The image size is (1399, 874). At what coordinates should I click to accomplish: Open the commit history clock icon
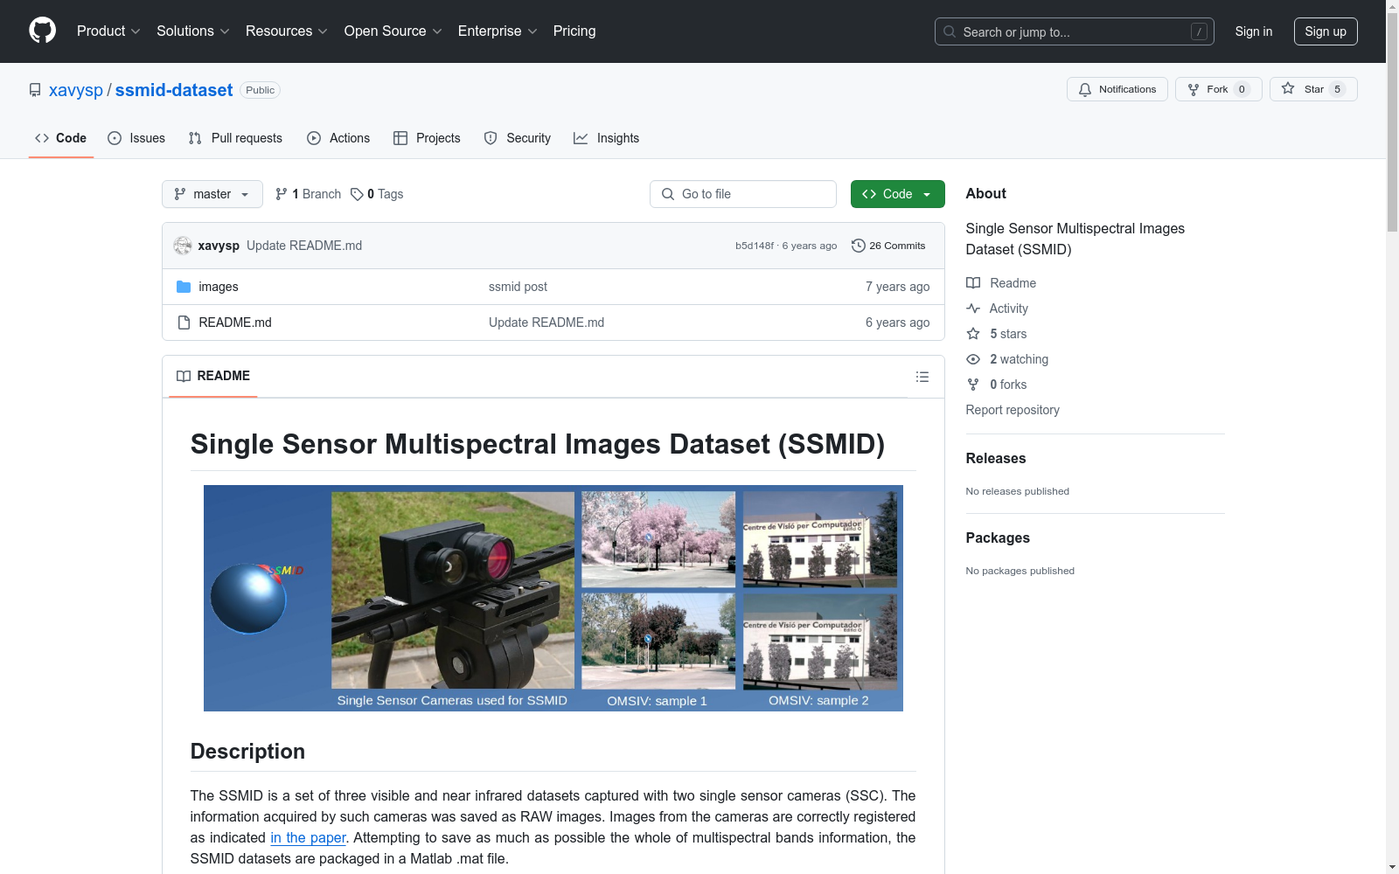[x=859, y=246]
